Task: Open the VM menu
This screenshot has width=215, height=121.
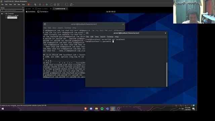Action: click(15, 4)
